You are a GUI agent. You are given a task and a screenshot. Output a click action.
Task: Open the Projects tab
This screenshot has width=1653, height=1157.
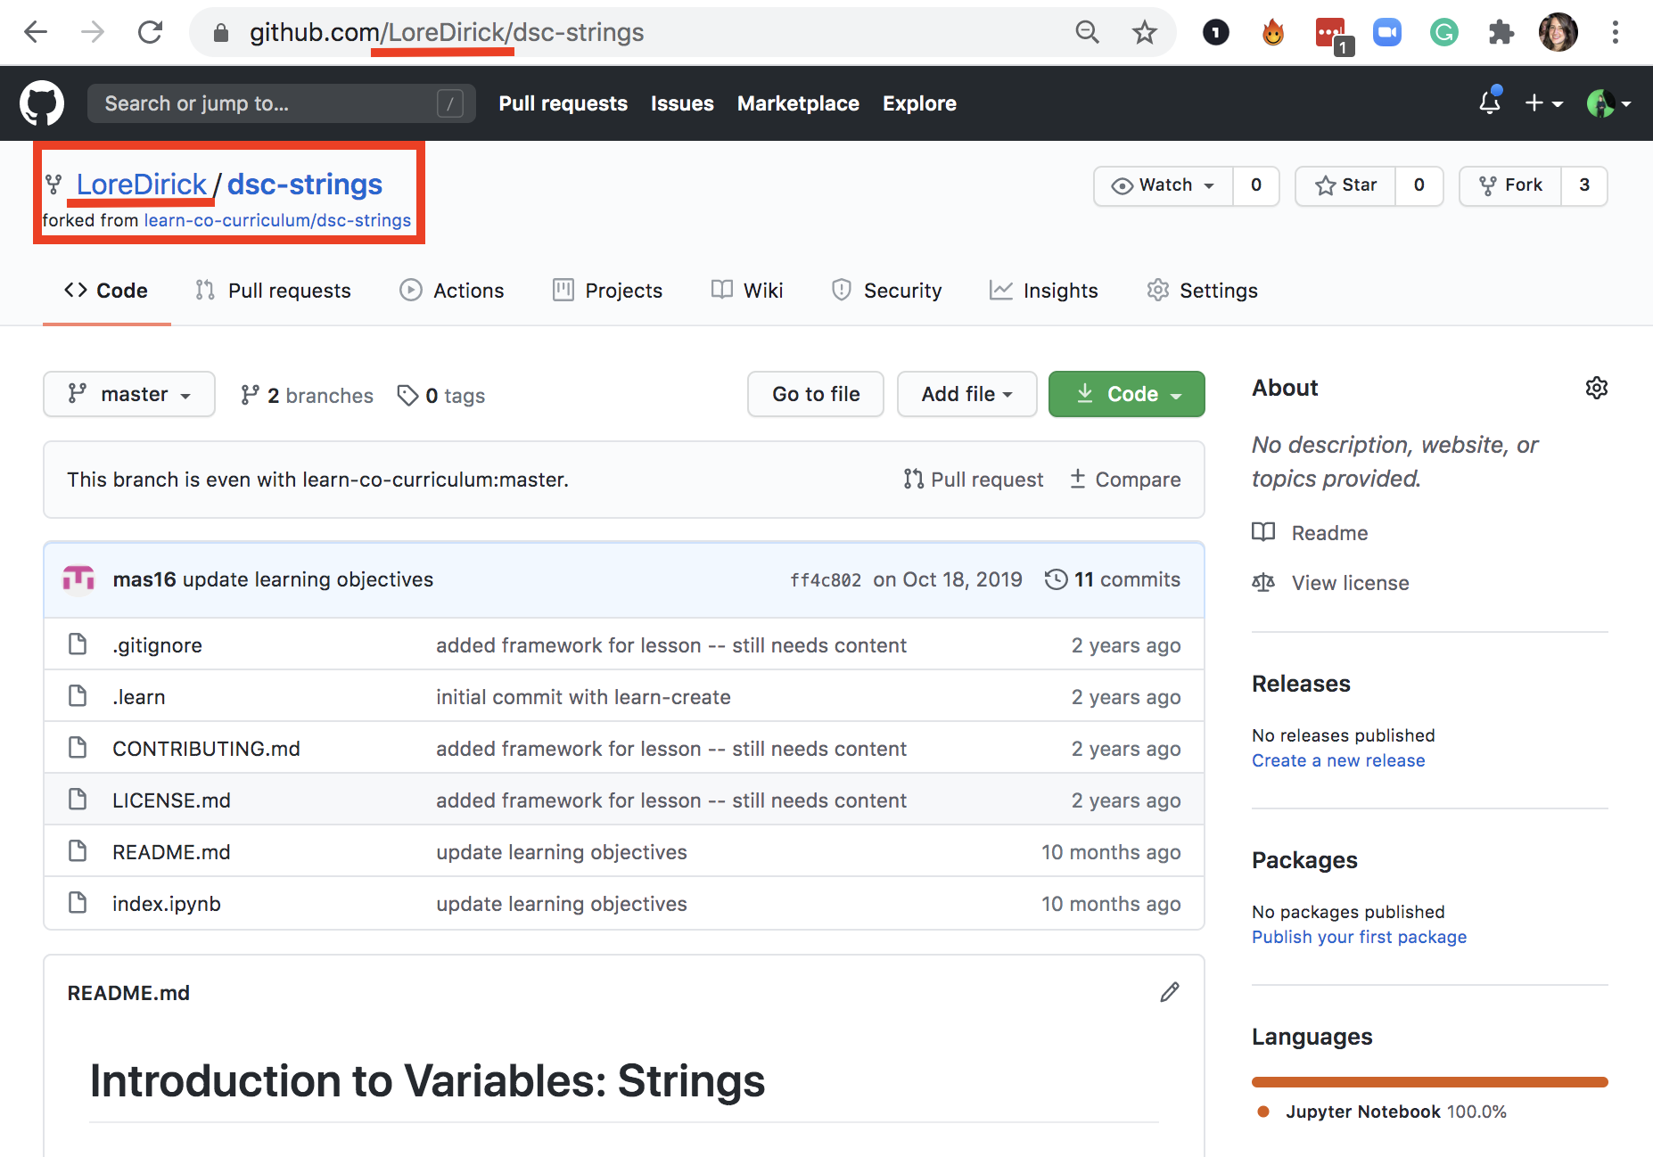(x=608, y=291)
